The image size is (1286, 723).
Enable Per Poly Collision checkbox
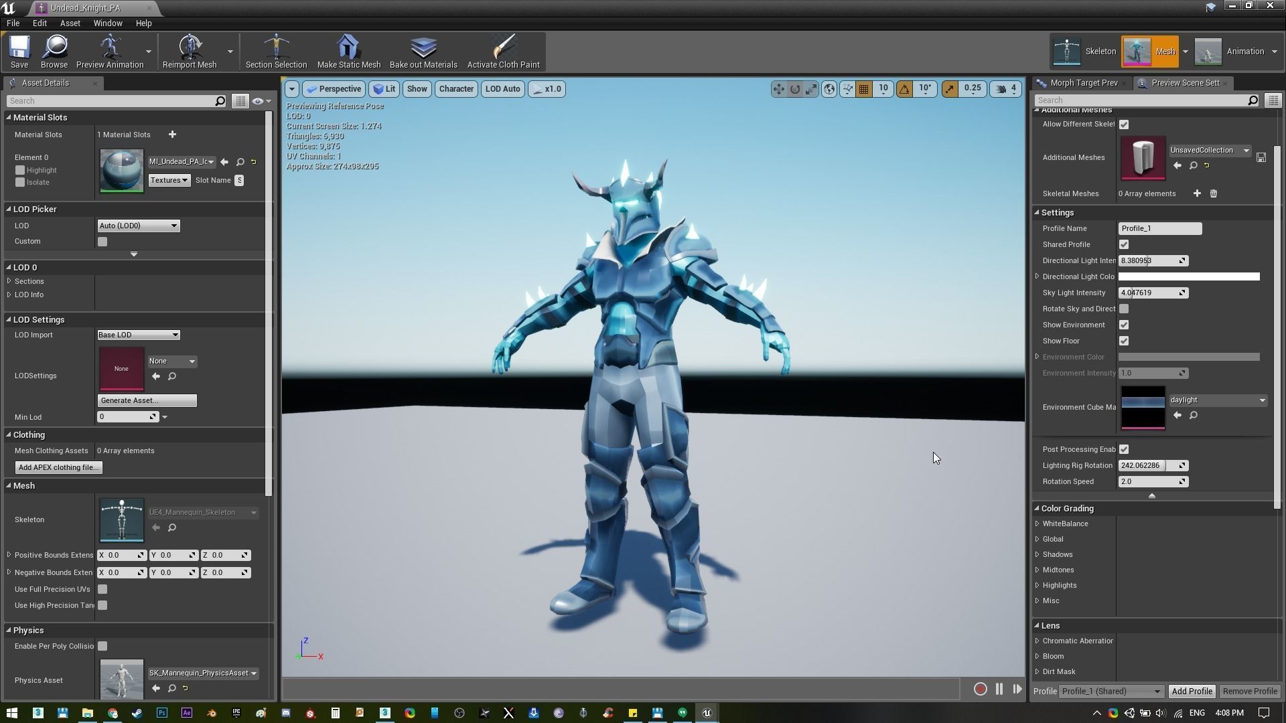pos(102,646)
